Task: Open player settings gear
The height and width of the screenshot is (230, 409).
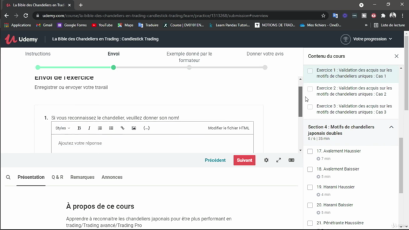Action: (x=266, y=160)
